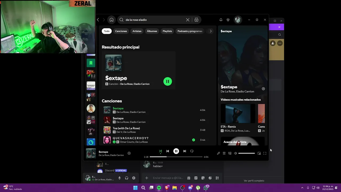341x192 pixels.
Task: Click Discord message field 'Enviar mensaje a'
Action: point(168,178)
